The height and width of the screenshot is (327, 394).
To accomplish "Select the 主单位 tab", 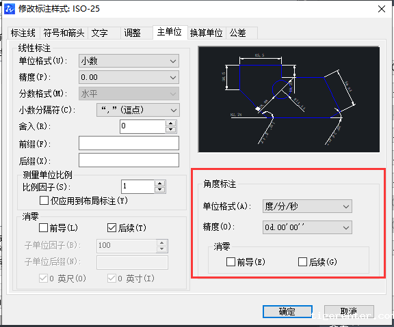I will click(x=170, y=32).
